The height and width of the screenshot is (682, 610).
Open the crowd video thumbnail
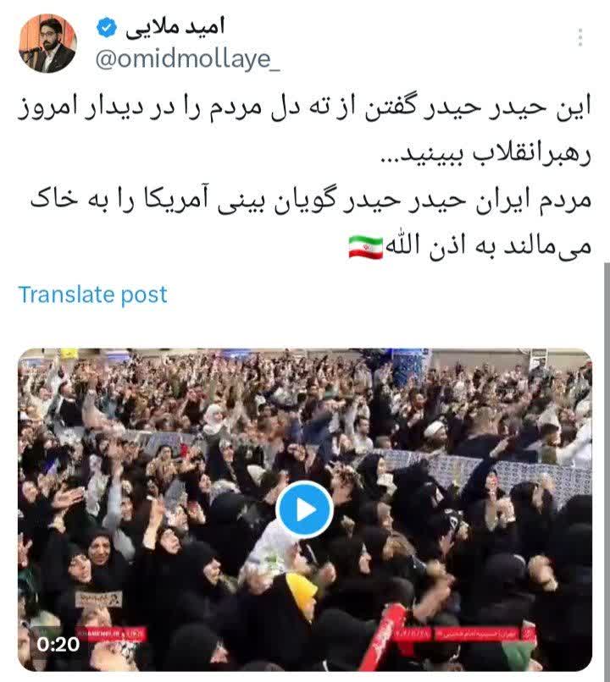point(305,509)
